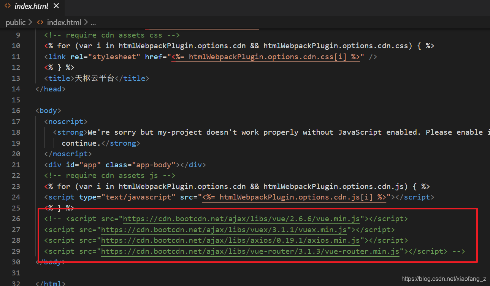Open the axios.min.js CDN URL
Viewport: 490px width, 286px height.
230,240
